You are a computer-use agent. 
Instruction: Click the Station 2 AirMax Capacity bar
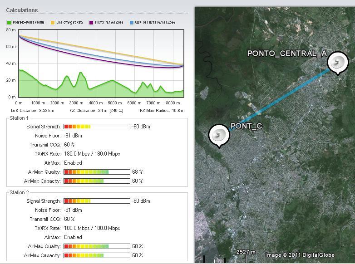pyautogui.click(x=97, y=255)
